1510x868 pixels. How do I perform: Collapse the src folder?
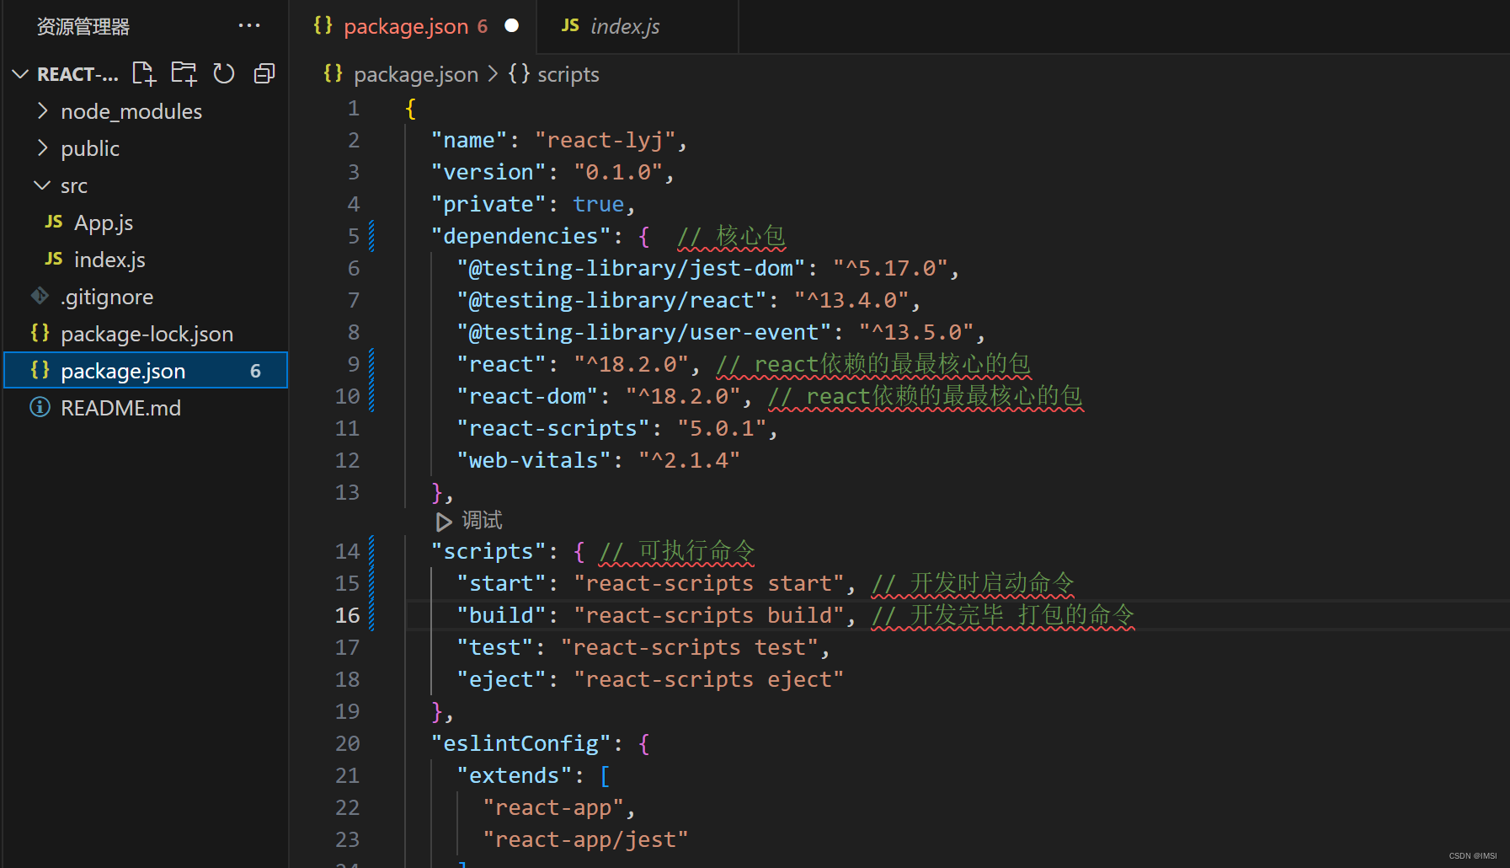(41, 185)
